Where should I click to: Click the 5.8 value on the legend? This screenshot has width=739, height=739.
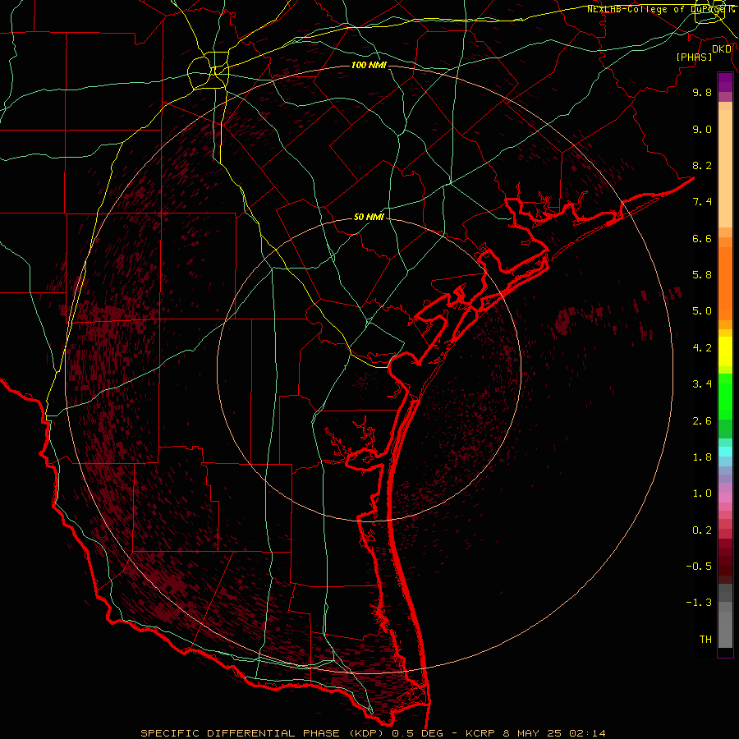pyautogui.click(x=702, y=275)
